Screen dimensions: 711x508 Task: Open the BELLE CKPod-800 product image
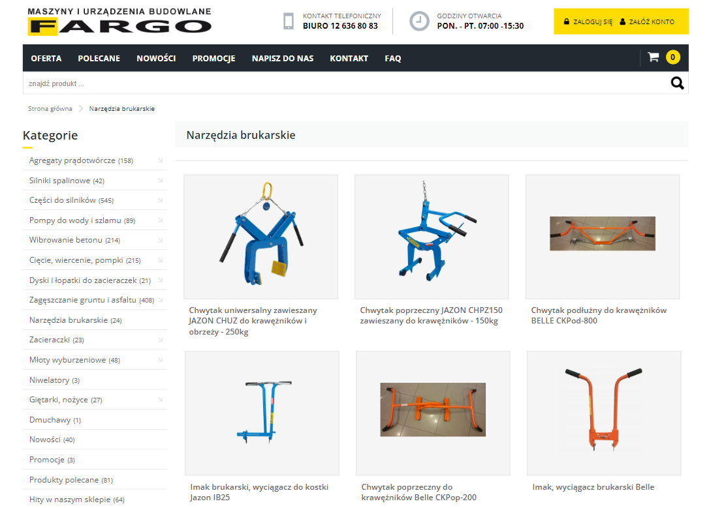point(603,237)
